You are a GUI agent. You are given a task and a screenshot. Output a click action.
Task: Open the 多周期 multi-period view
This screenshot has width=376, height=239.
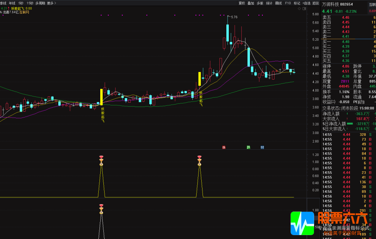40,3
